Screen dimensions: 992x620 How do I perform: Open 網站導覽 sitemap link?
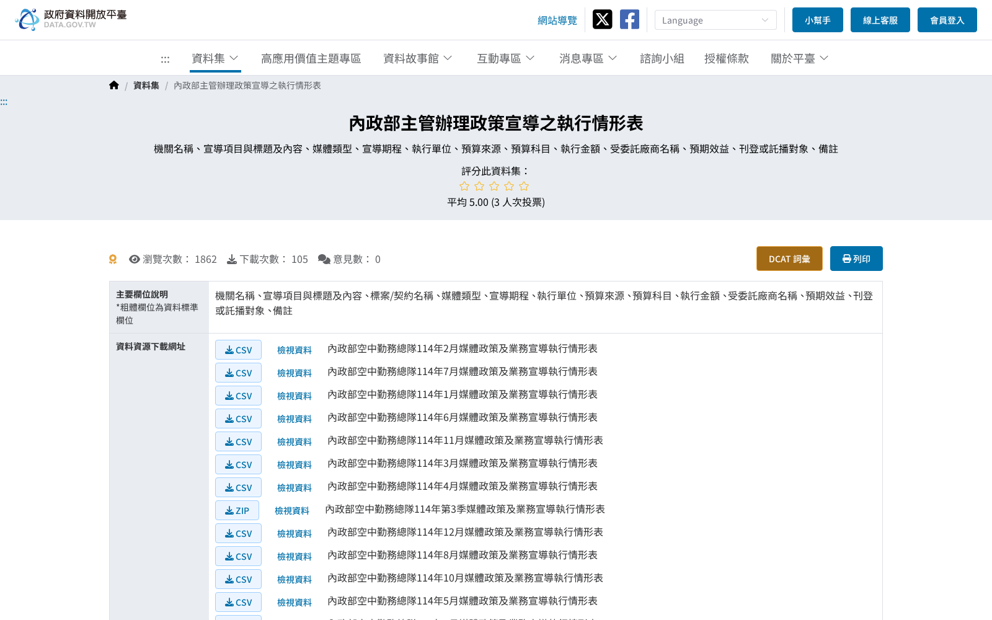click(x=557, y=20)
